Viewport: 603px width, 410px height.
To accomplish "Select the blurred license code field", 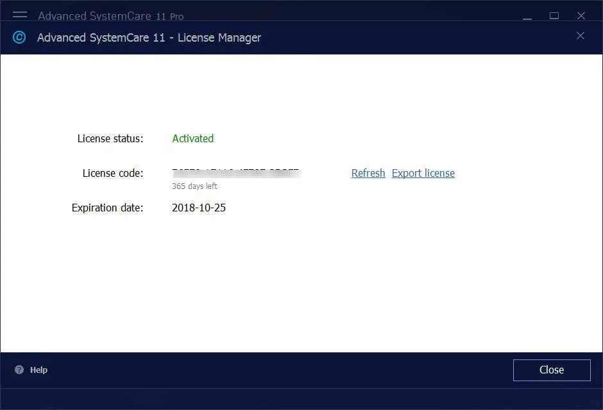I will pos(235,173).
